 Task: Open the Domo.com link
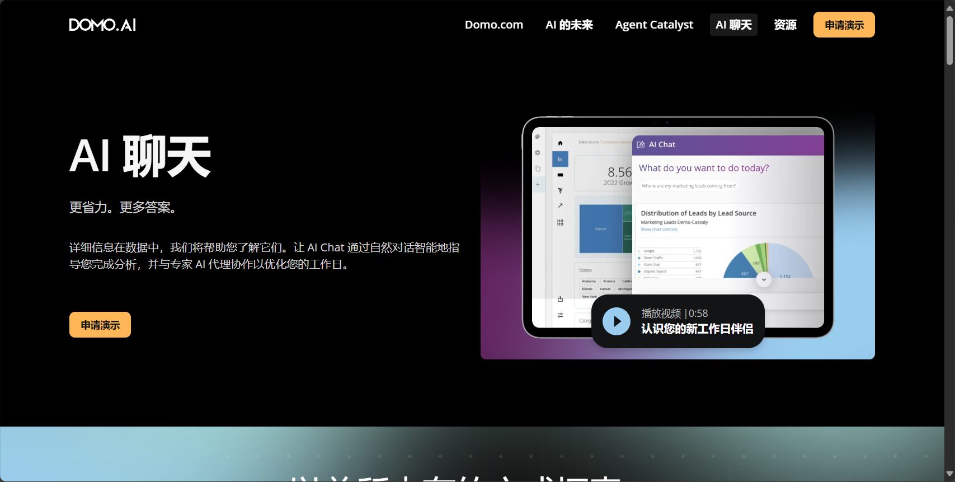(494, 25)
